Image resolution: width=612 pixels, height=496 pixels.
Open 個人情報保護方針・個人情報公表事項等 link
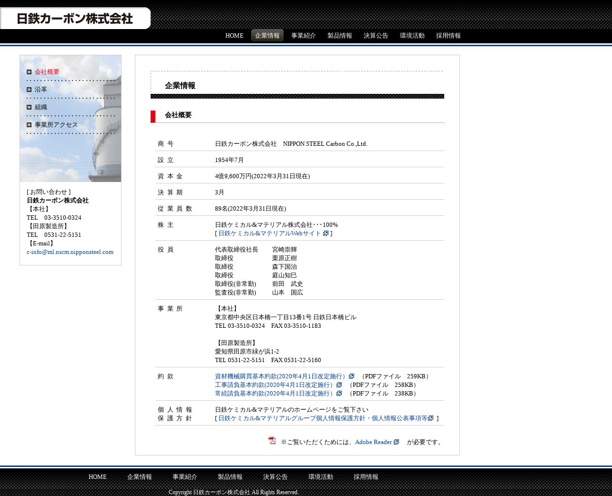[323, 418]
